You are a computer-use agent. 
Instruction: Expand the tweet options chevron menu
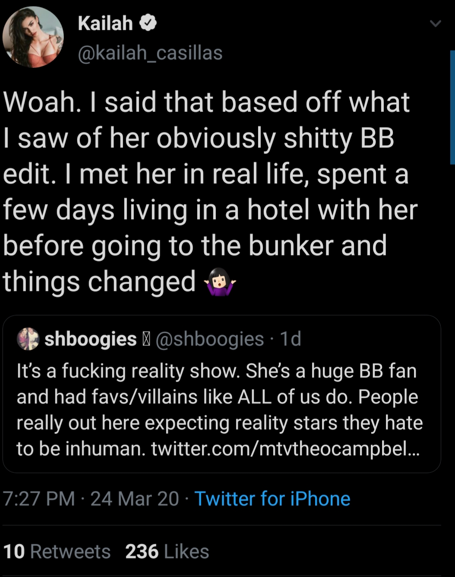435,24
